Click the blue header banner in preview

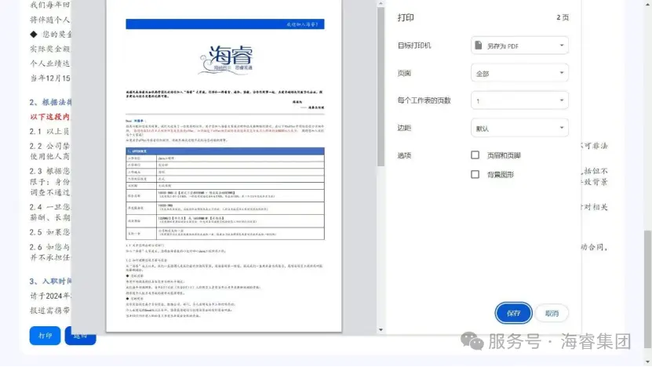pyautogui.click(x=224, y=24)
